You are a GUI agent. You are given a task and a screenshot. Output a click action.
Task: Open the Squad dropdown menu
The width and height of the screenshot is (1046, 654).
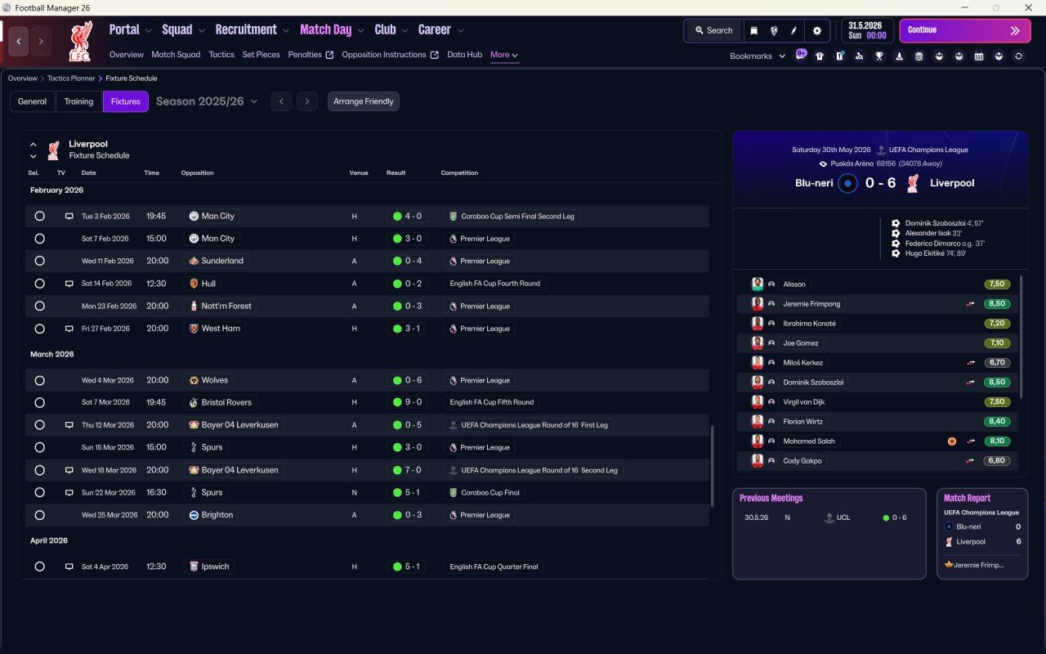(183, 29)
